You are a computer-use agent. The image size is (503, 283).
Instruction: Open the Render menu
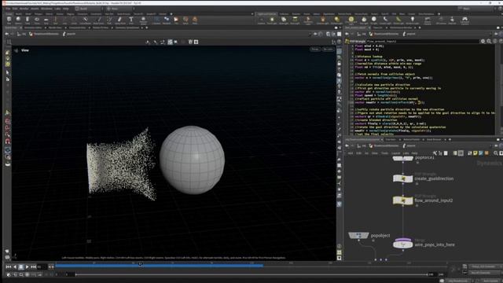(24, 9)
